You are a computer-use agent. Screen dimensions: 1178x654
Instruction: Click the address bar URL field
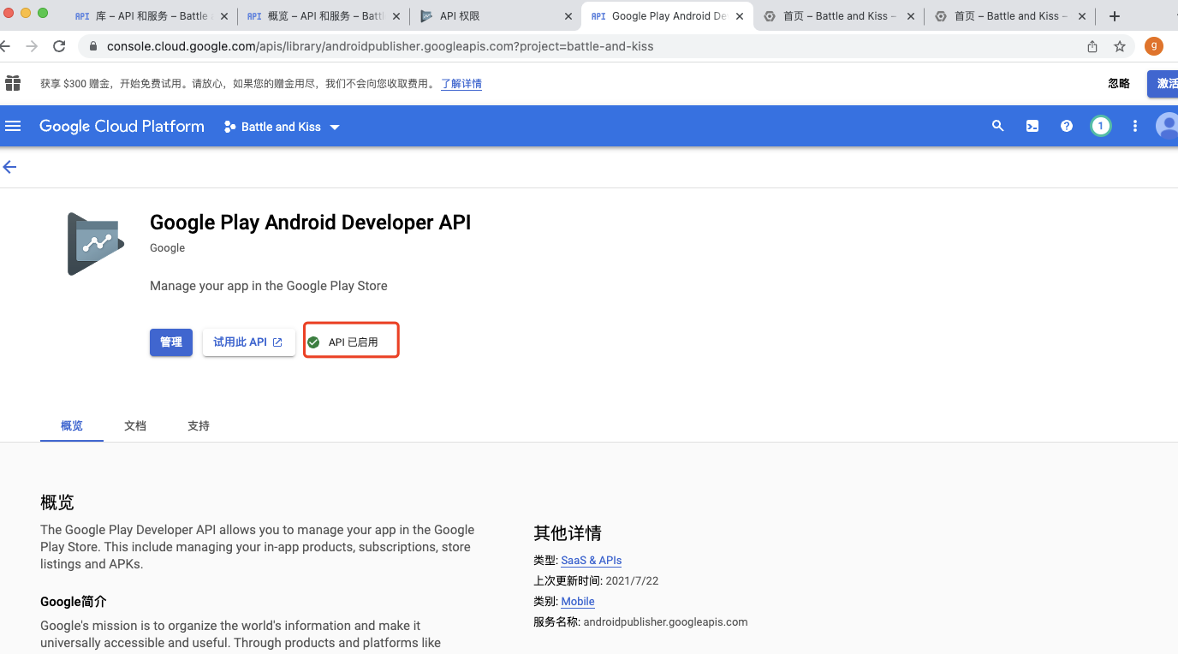click(582, 46)
